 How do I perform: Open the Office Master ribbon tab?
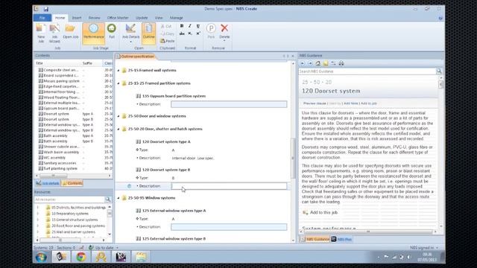click(118, 18)
